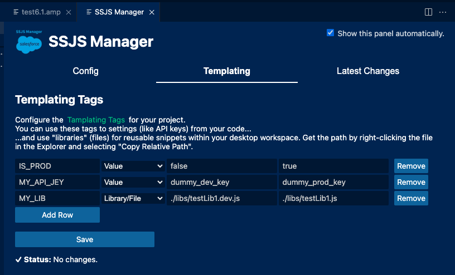455x275 pixels.
Task: Open type dropdown for IS_PROD row
Action: [x=133, y=166]
